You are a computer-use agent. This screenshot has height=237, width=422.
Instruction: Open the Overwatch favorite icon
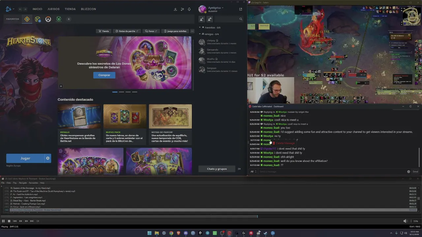point(48,19)
